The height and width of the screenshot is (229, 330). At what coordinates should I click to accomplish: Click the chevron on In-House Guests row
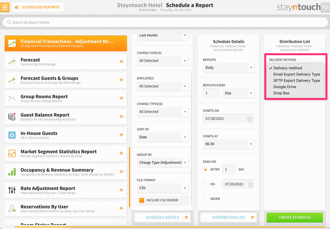point(122,135)
